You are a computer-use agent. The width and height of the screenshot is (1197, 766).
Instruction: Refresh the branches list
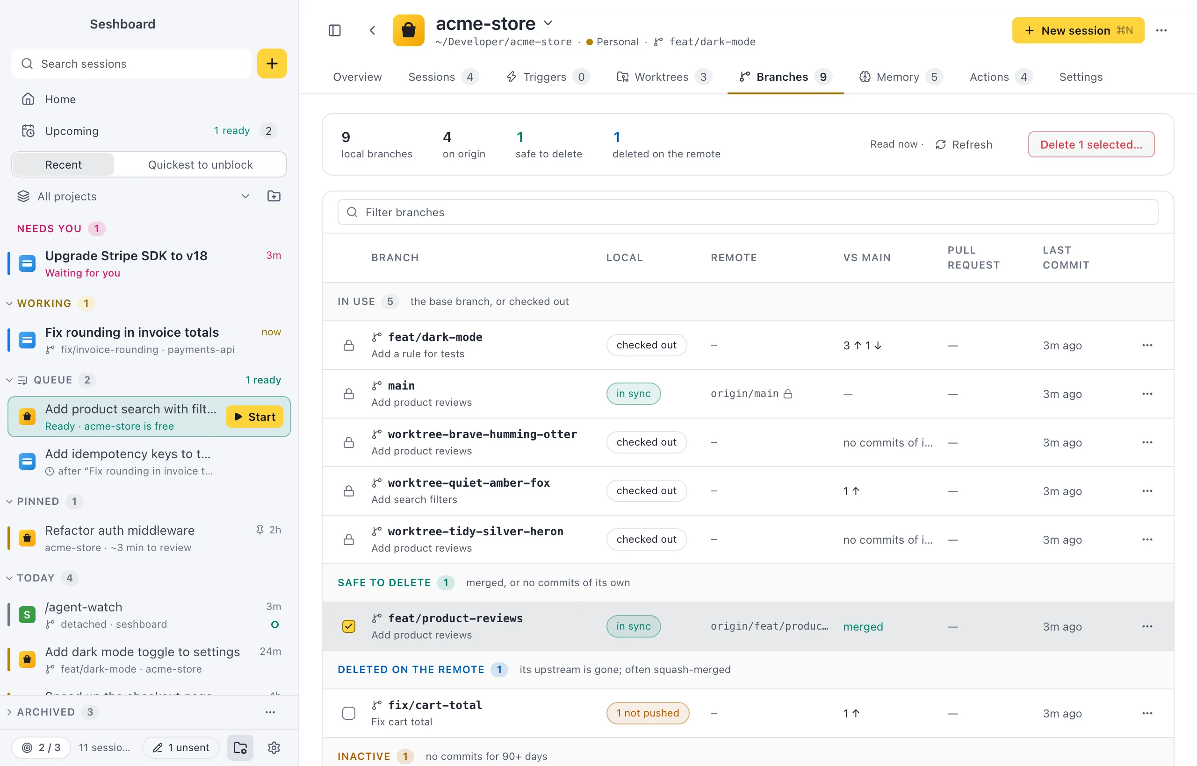(x=964, y=144)
